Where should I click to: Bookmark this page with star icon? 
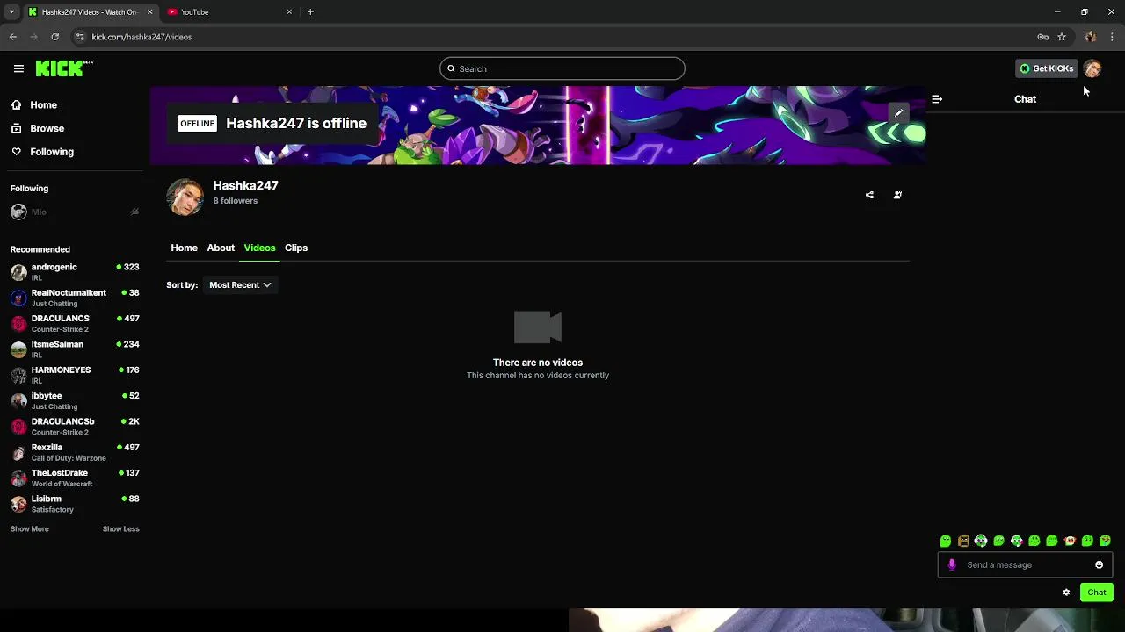[x=1062, y=37]
